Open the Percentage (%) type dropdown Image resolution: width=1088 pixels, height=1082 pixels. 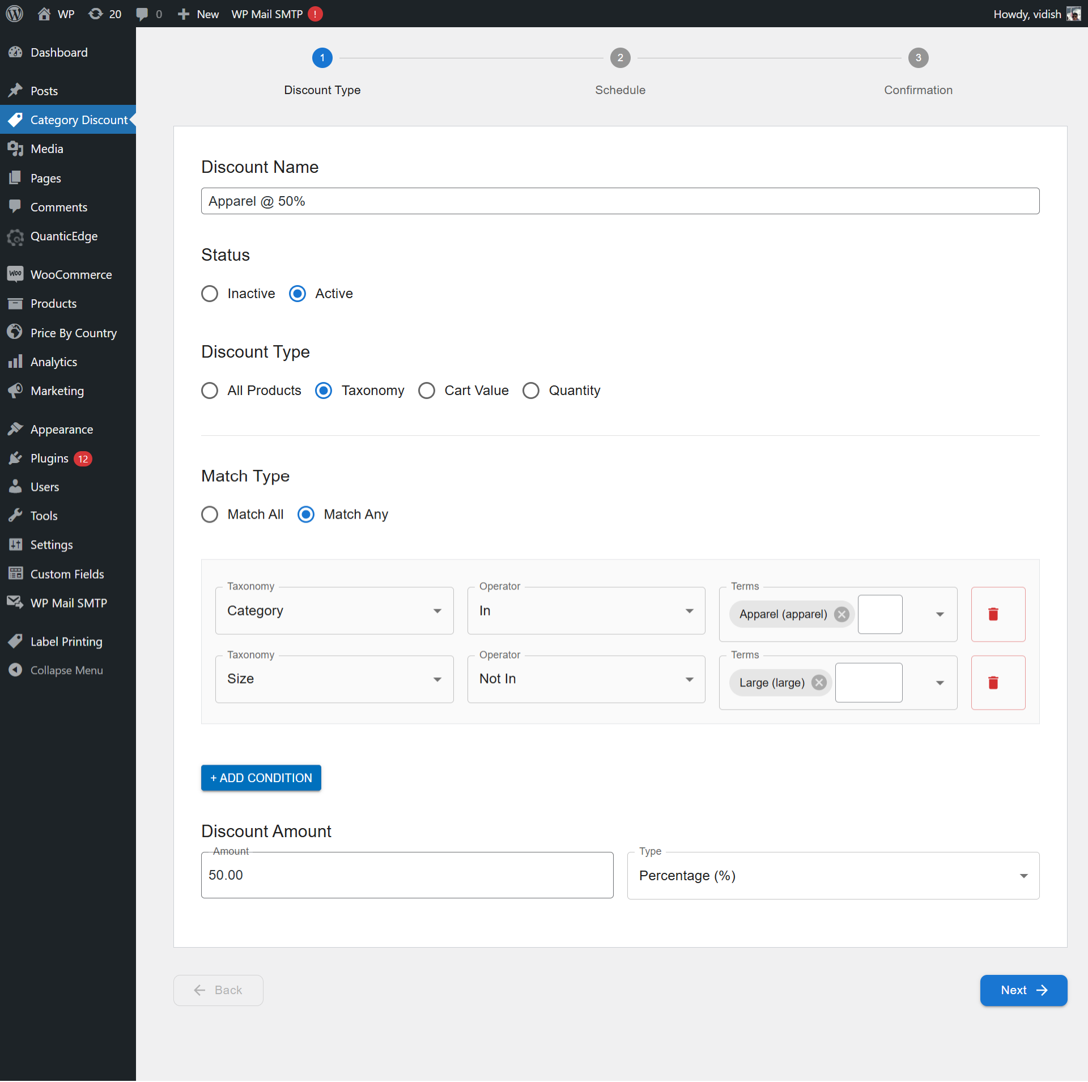coord(832,876)
